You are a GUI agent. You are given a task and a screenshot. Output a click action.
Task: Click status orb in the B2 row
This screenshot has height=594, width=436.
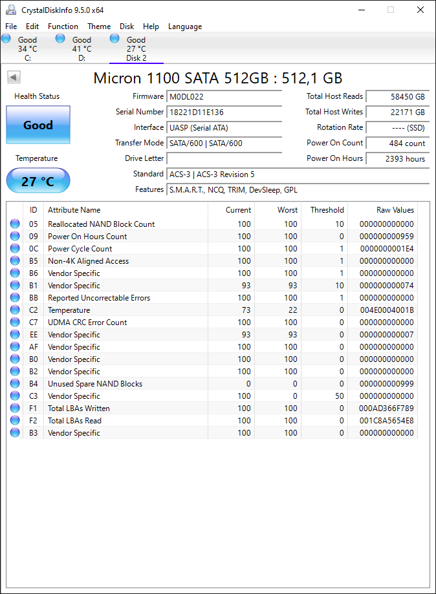coord(15,371)
